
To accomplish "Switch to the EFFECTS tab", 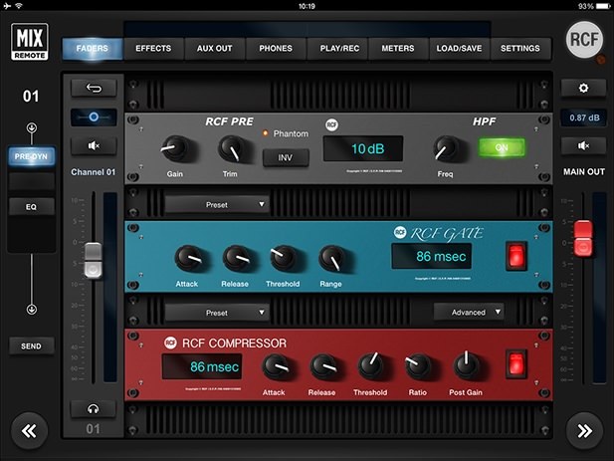I will tap(153, 48).
